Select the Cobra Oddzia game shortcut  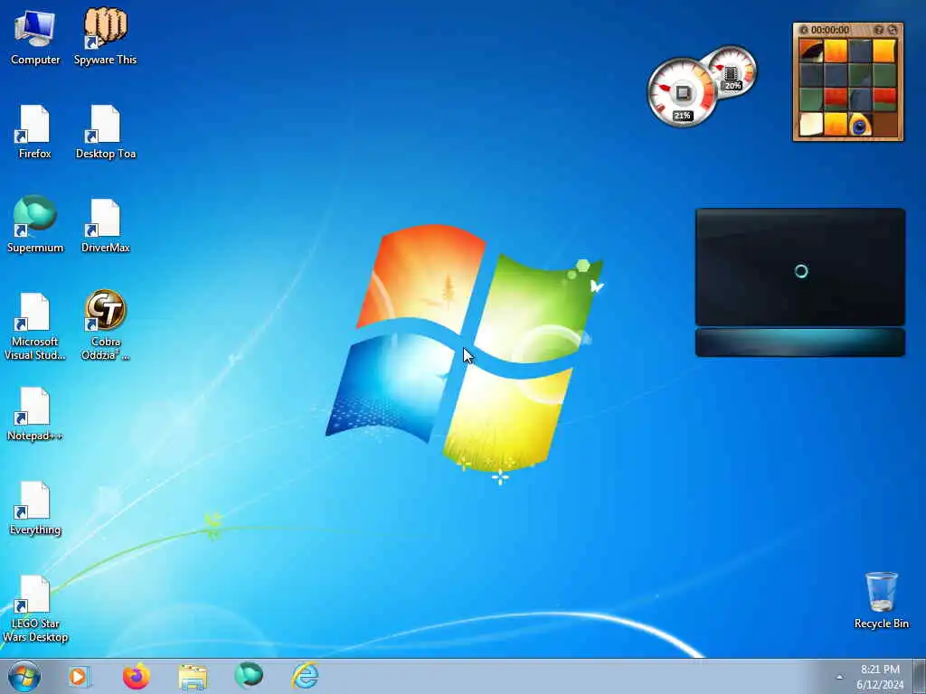tap(105, 324)
